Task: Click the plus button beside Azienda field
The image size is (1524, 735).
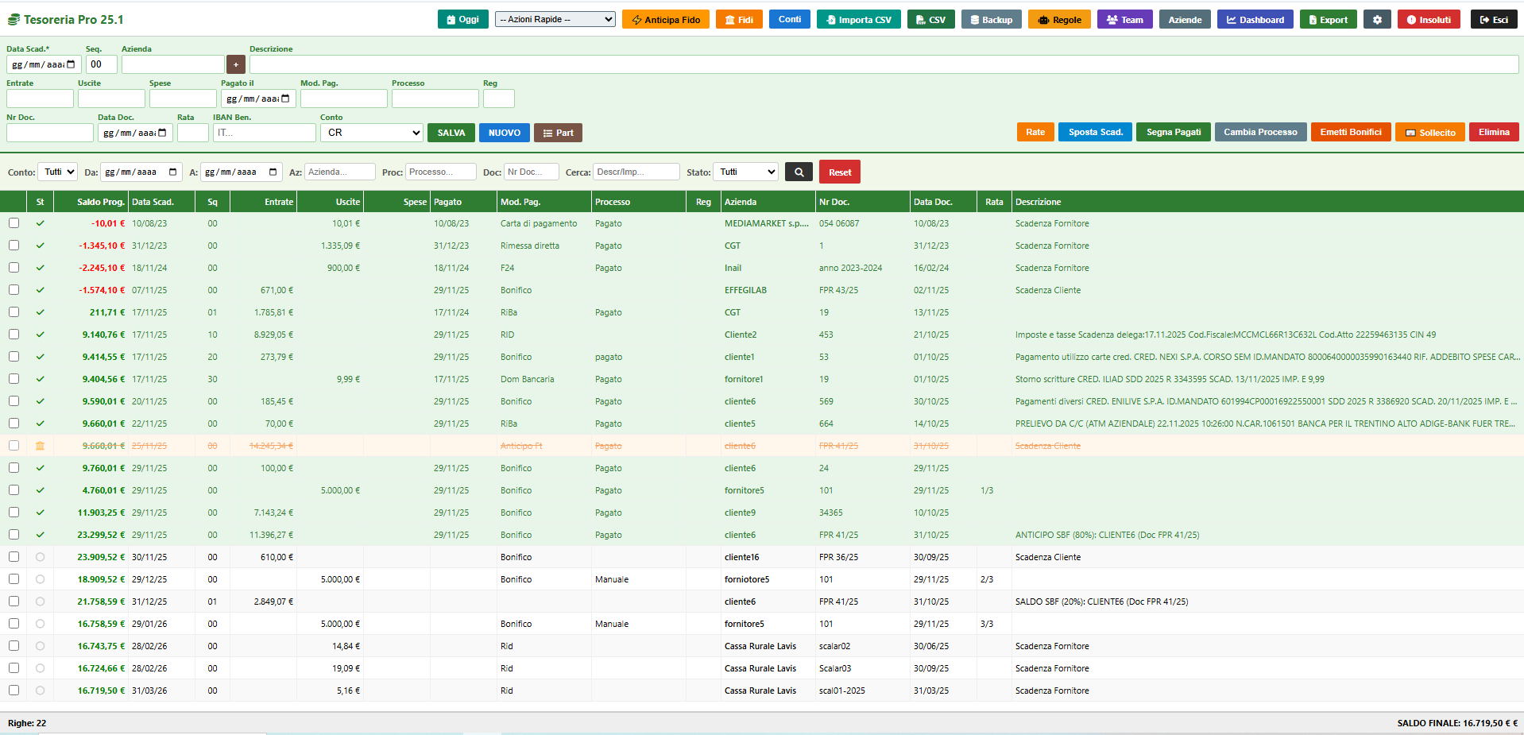Action: click(235, 64)
